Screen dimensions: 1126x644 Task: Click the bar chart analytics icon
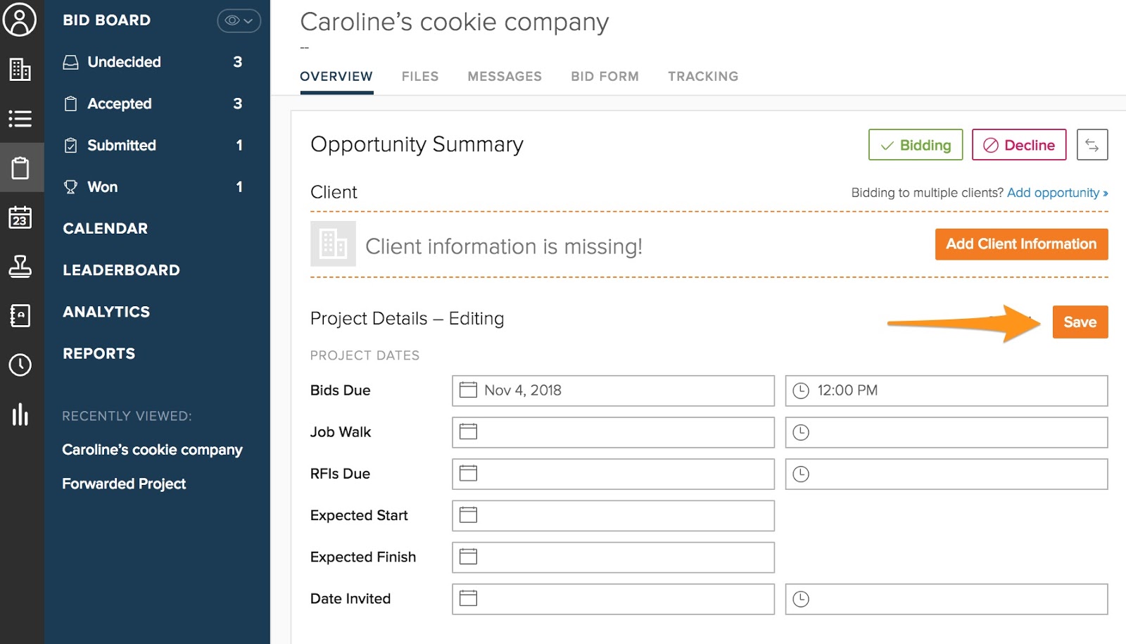point(20,415)
